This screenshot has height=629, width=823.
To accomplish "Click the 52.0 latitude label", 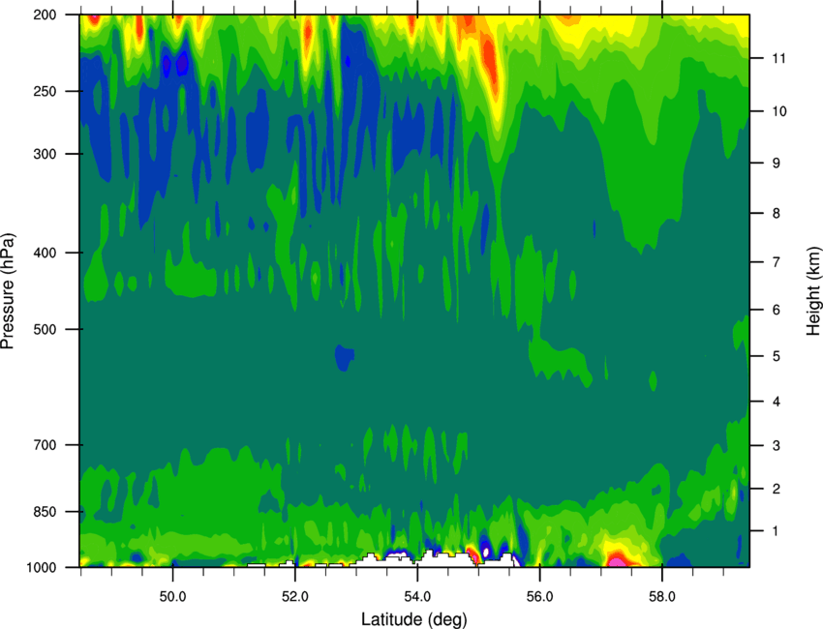I will (x=295, y=597).
